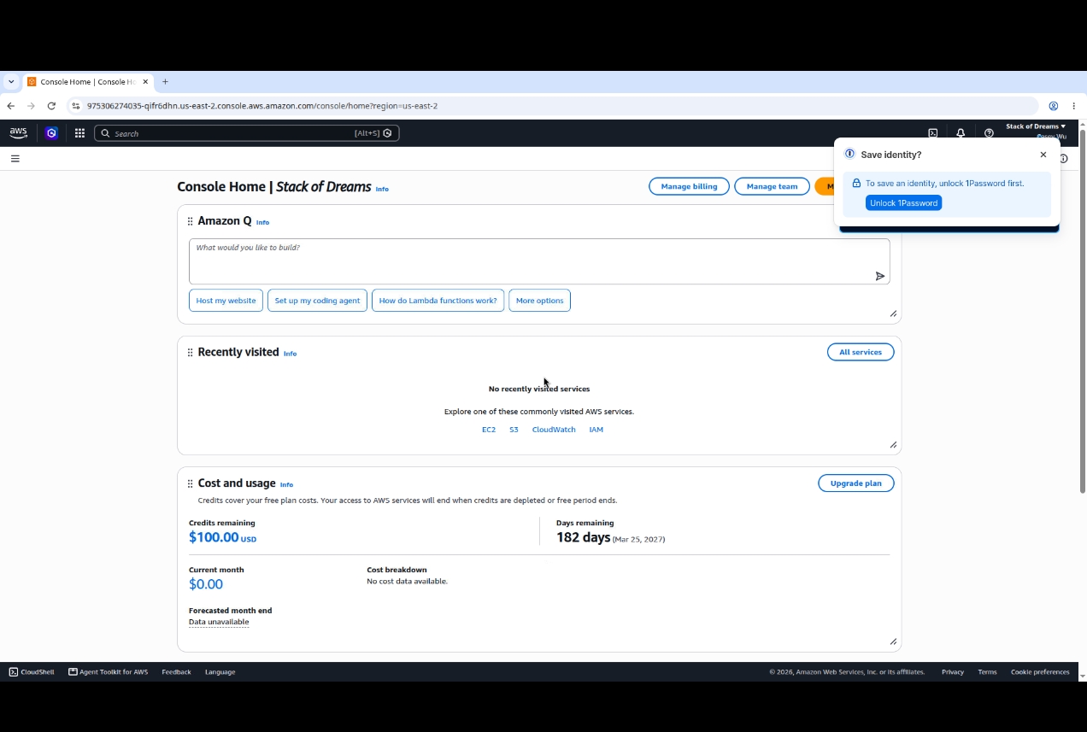Viewport: 1087px width, 732px height.
Task: Click the AWS logo in the navigation bar
Action: pos(18,133)
